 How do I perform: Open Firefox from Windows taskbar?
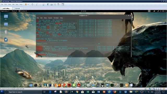[115, 92]
